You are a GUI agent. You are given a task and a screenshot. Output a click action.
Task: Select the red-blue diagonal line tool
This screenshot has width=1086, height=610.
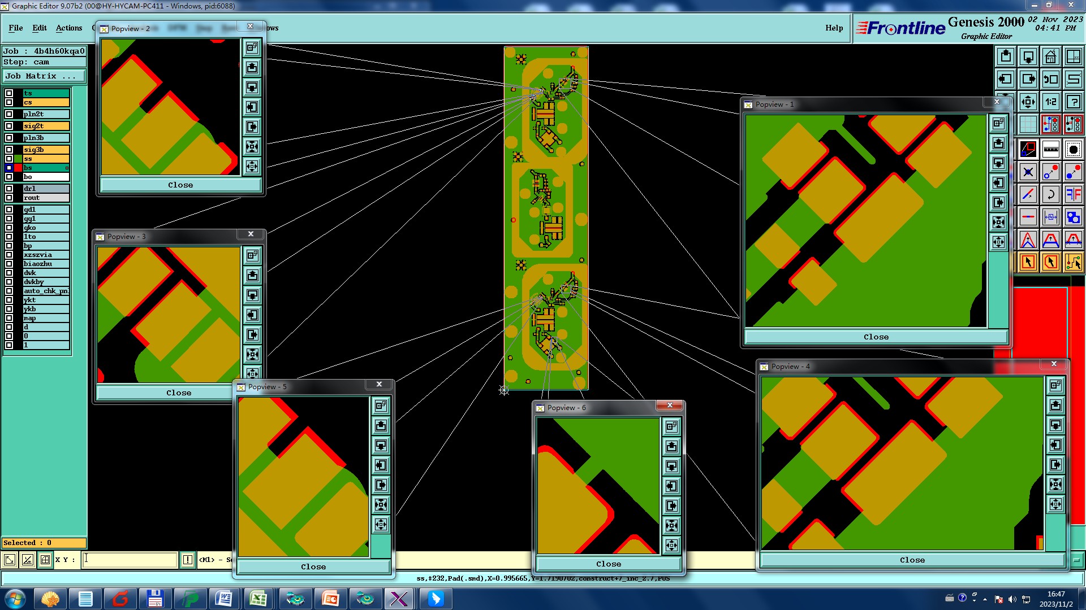[x=1028, y=194]
